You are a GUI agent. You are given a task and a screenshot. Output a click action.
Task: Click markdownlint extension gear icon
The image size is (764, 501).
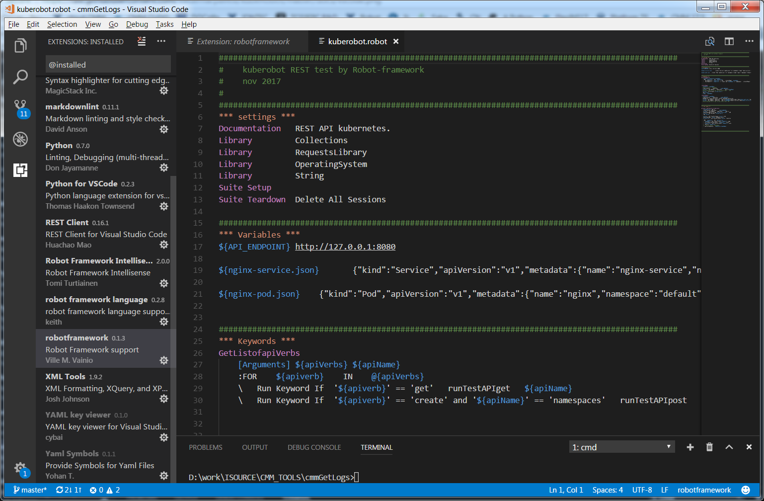[164, 129]
